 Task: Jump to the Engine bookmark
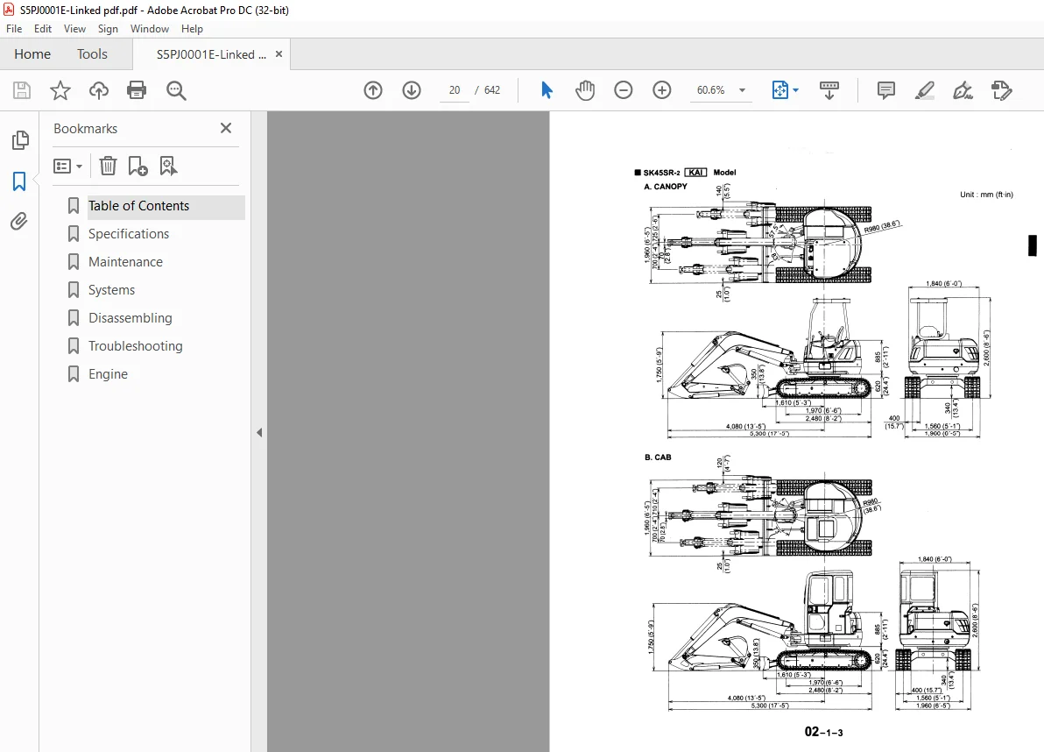point(108,373)
